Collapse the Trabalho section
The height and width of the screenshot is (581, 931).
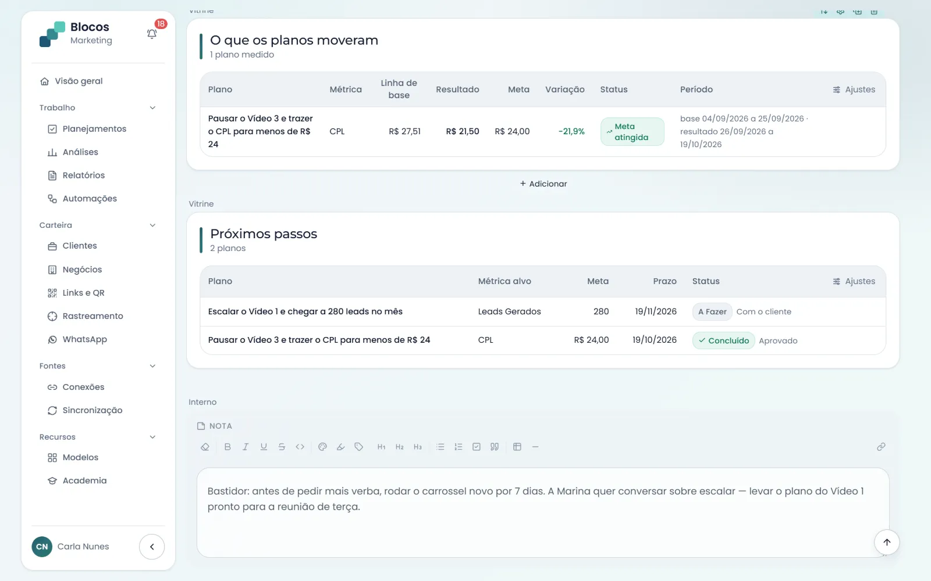152,107
